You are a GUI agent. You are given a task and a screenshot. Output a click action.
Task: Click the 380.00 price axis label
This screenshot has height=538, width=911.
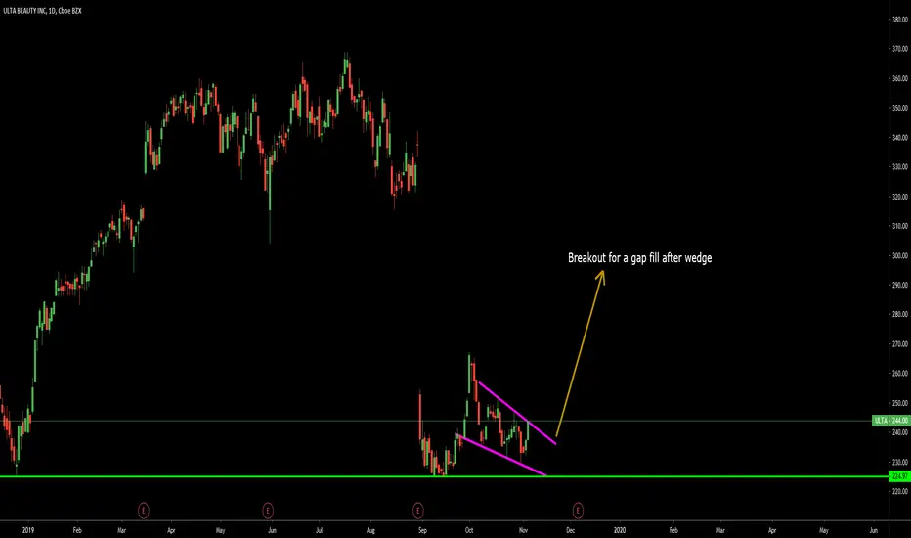pyautogui.click(x=900, y=20)
